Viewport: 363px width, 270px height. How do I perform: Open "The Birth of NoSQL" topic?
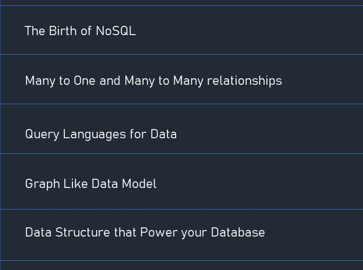pos(181,30)
